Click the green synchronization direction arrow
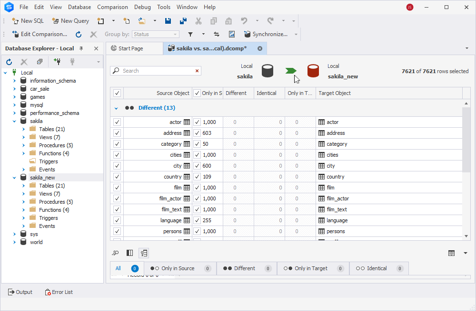The image size is (476, 311). tap(290, 71)
